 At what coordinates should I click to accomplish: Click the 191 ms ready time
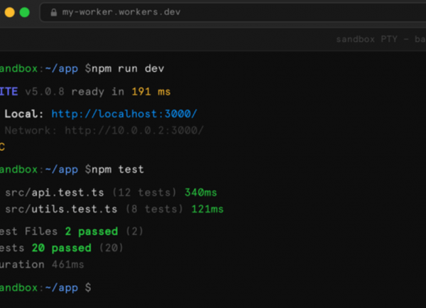(x=151, y=92)
